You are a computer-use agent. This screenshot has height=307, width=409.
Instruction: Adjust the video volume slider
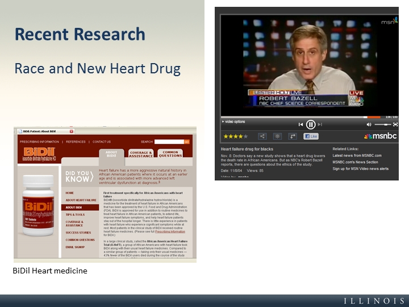tap(383, 125)
